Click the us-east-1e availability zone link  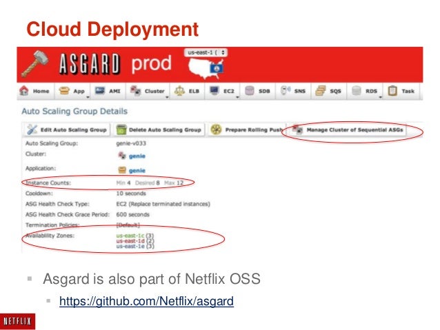click(130, 246)
